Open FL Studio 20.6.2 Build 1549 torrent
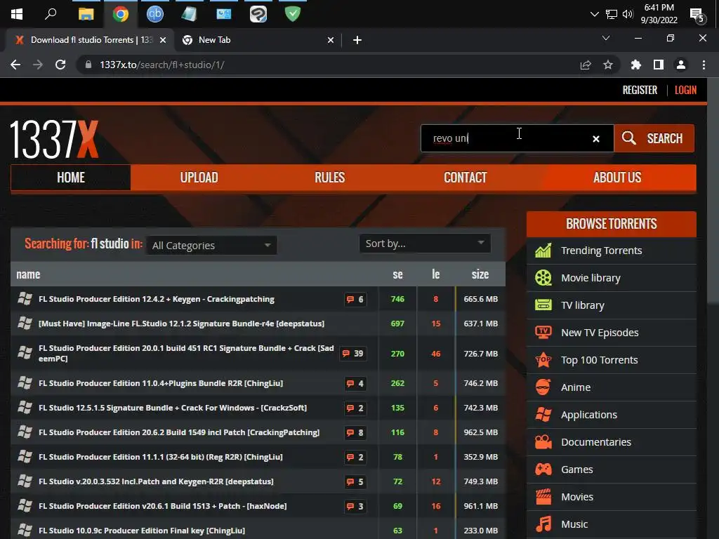Image resolution: width=719 pixels, height=539 pixels. (x=179, y=432)
